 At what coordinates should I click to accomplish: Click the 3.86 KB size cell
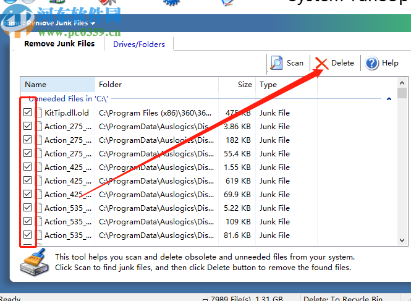pos(237,127)
